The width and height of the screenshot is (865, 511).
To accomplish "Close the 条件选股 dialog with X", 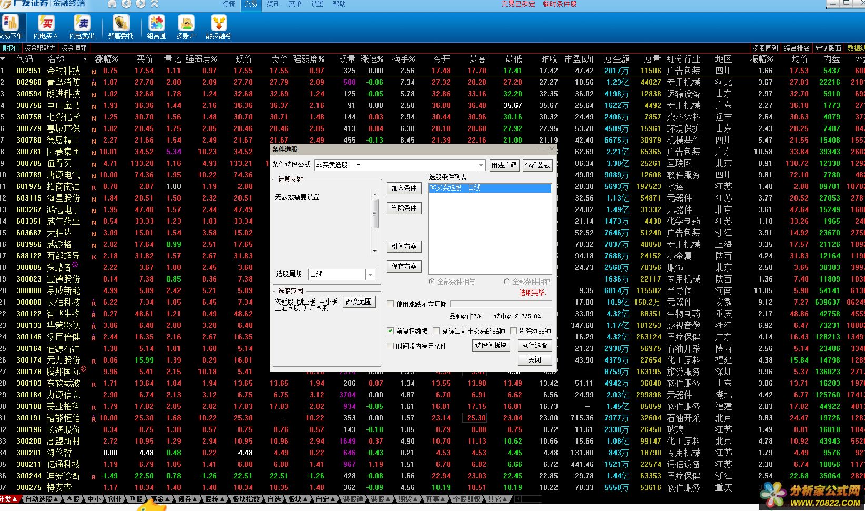I will point(552,149).
